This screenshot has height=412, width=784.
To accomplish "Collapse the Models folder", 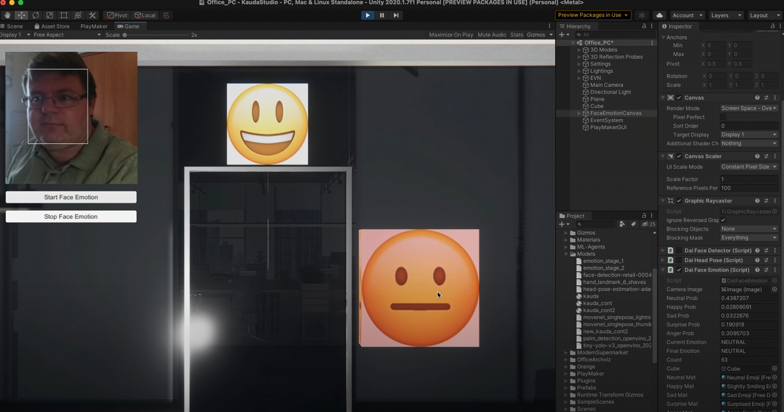I will coord(566,254).
